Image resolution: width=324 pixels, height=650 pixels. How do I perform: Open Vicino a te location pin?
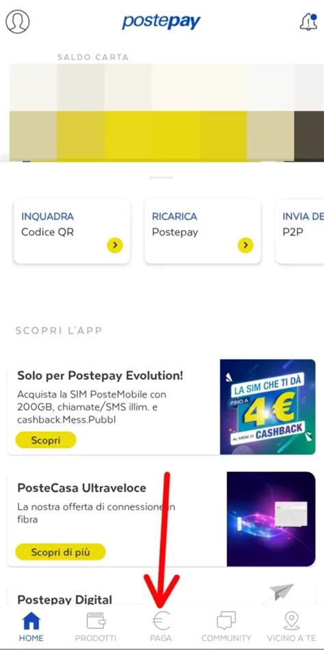click(x=292, y=621)
